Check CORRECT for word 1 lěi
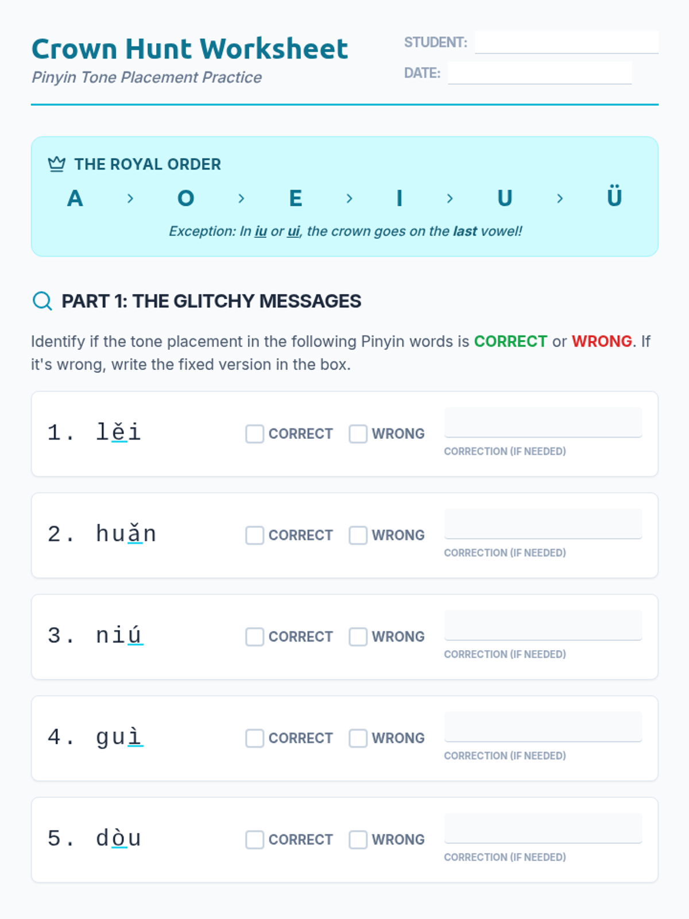 coord(254,434)
